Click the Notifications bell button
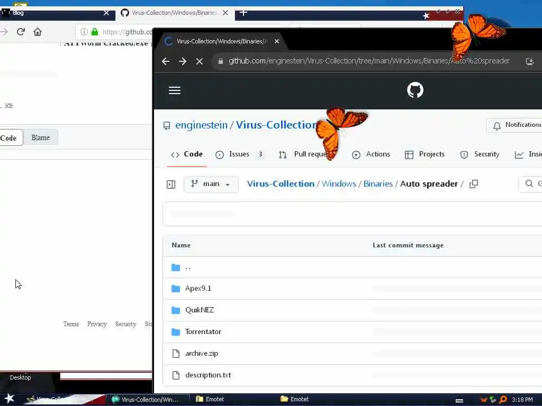542x406 pixels. tap(514, 125)
